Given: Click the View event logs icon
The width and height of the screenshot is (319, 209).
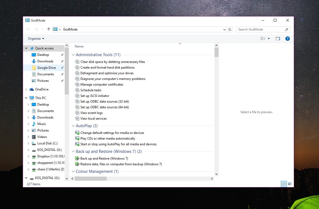Looking at the screenshot, I should [77, 113].
